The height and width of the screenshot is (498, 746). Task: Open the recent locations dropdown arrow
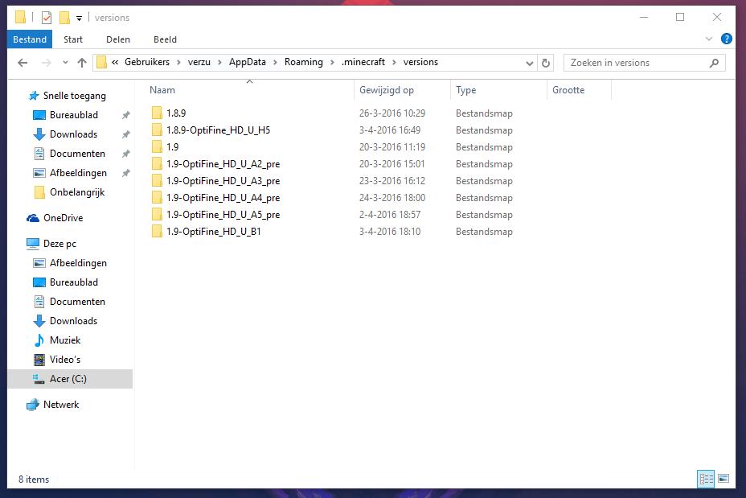(65, 63)
